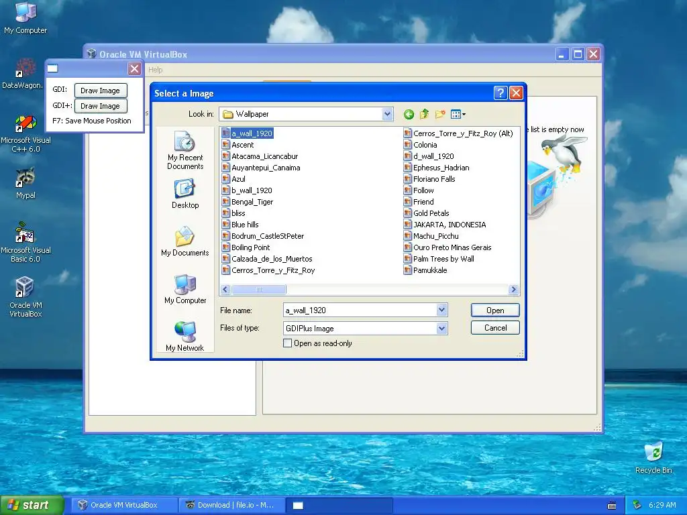Select Microsoft Visual Basic 6.0 desktop icon
This screenshot has width=687, height=515.
[25, 242]
